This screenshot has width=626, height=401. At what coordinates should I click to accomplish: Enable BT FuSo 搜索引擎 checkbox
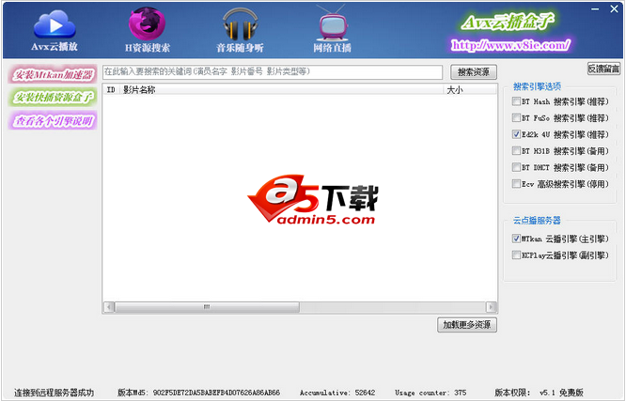pos(516,117)
